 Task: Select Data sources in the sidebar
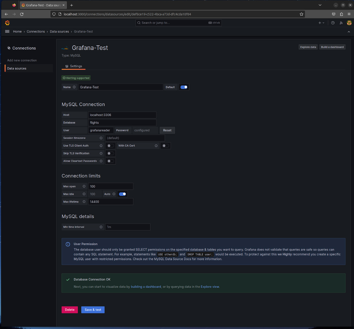(x=17, y=68)
